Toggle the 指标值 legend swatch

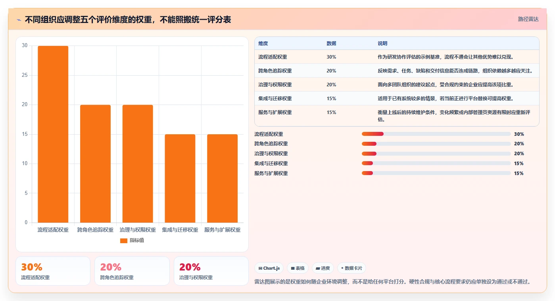pos(123,240)
